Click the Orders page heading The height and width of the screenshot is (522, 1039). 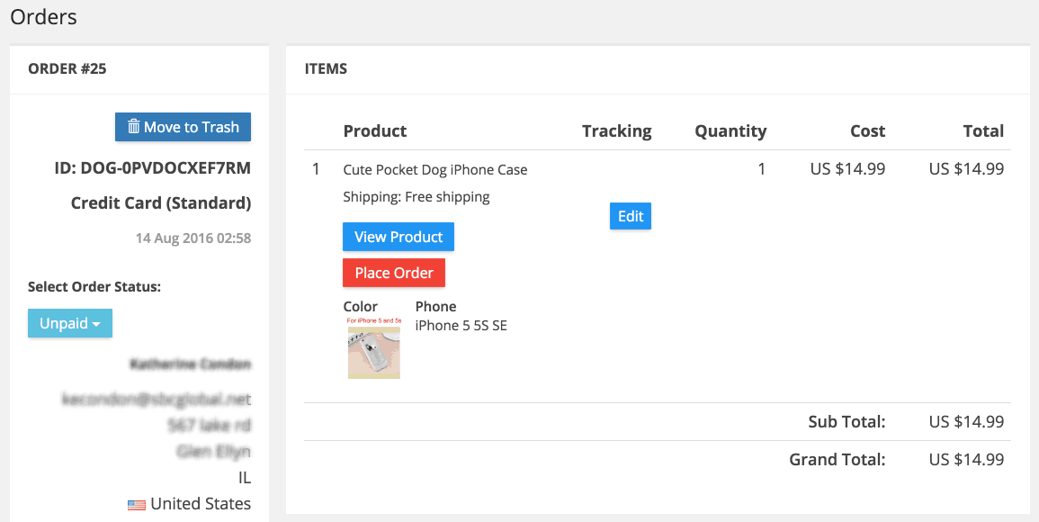(44, 16)
